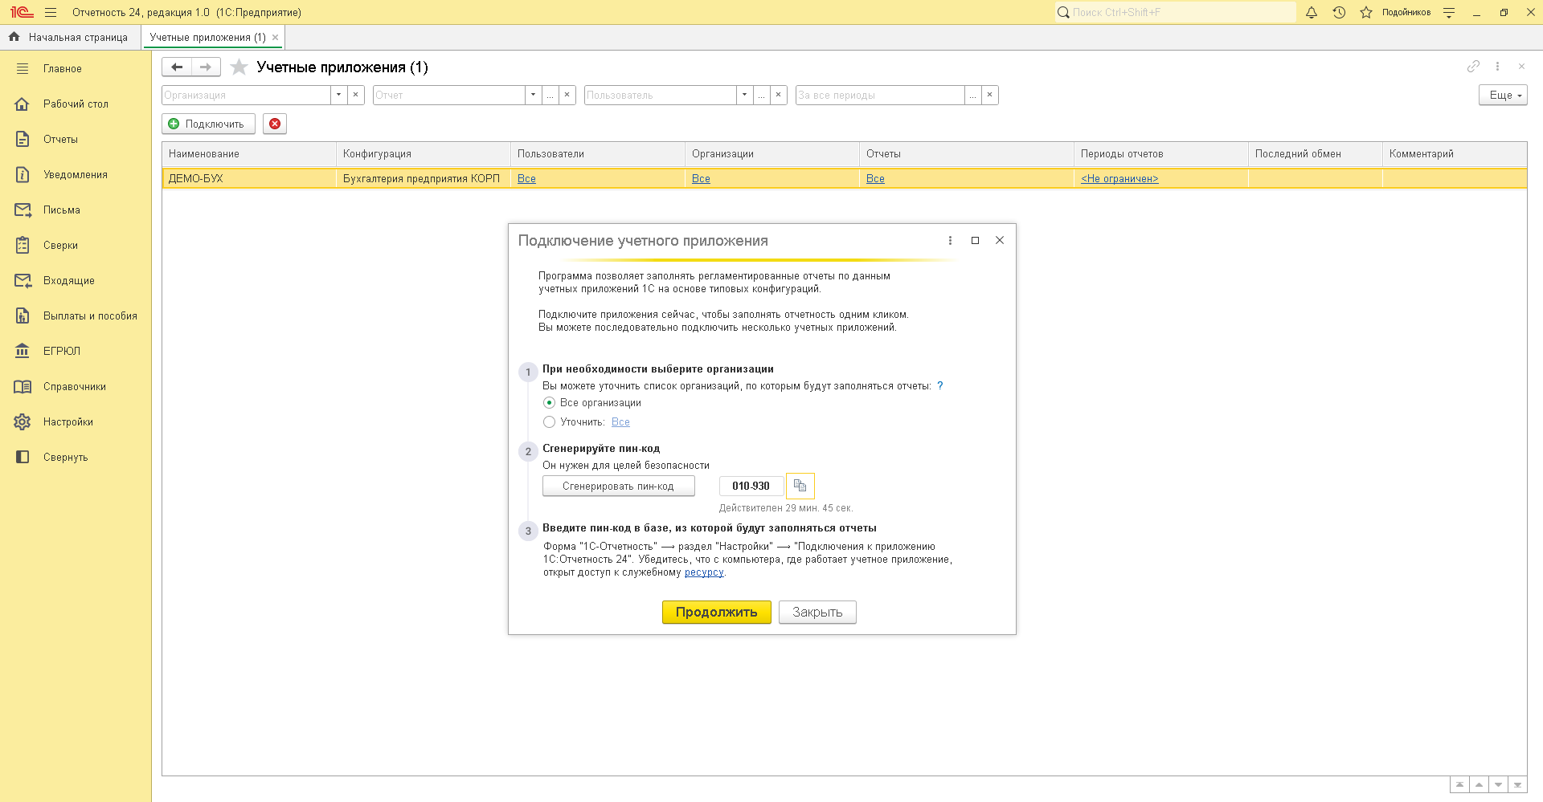The width and height of the screenshot is (1543, 802).
Task: Open Все link in Отчеты column
Action: [875, 179]
